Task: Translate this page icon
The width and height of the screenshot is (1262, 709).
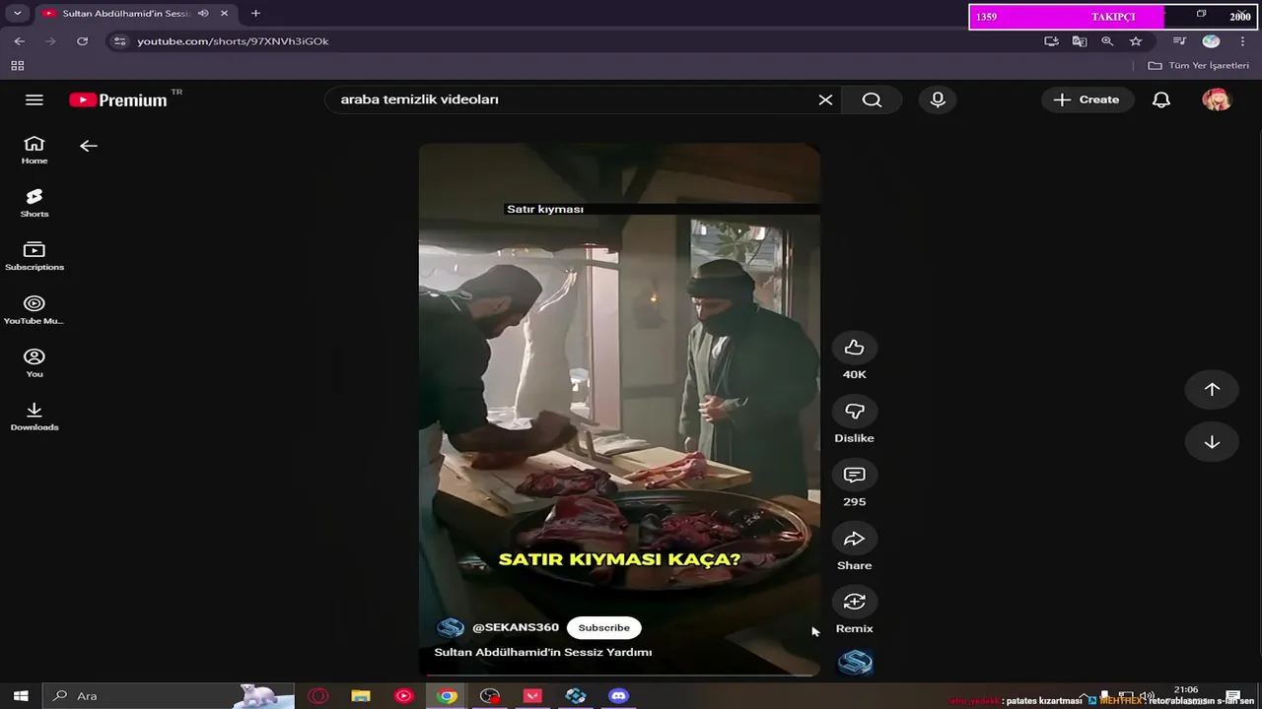Action: 1080,41
